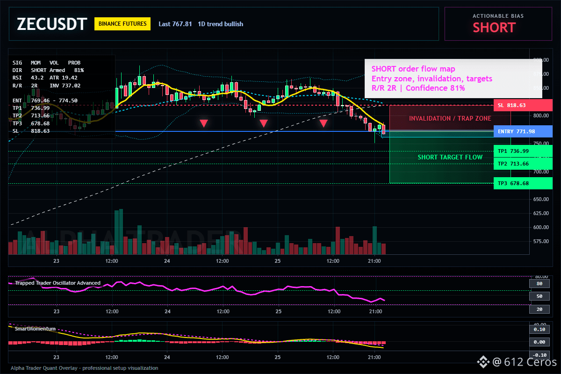Click the 24 date label on the main chart time axis

(x=167, y=261)
